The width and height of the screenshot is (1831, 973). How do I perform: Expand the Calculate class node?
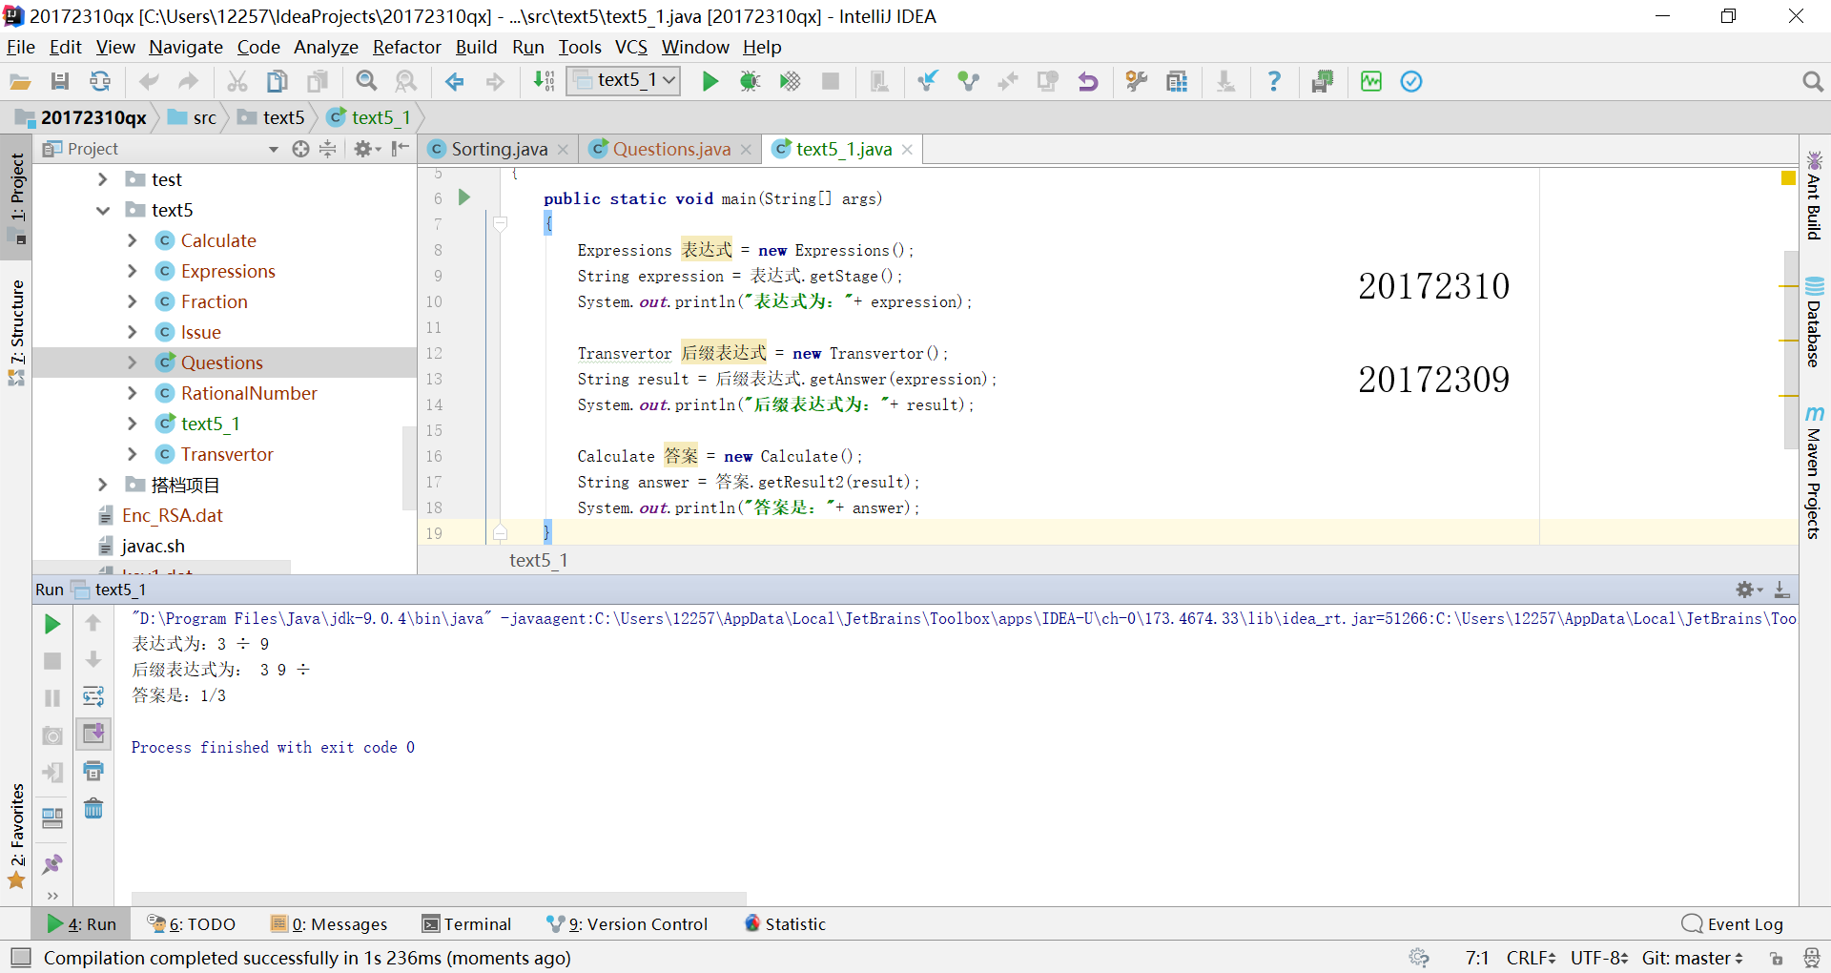(x=133, y=240)
